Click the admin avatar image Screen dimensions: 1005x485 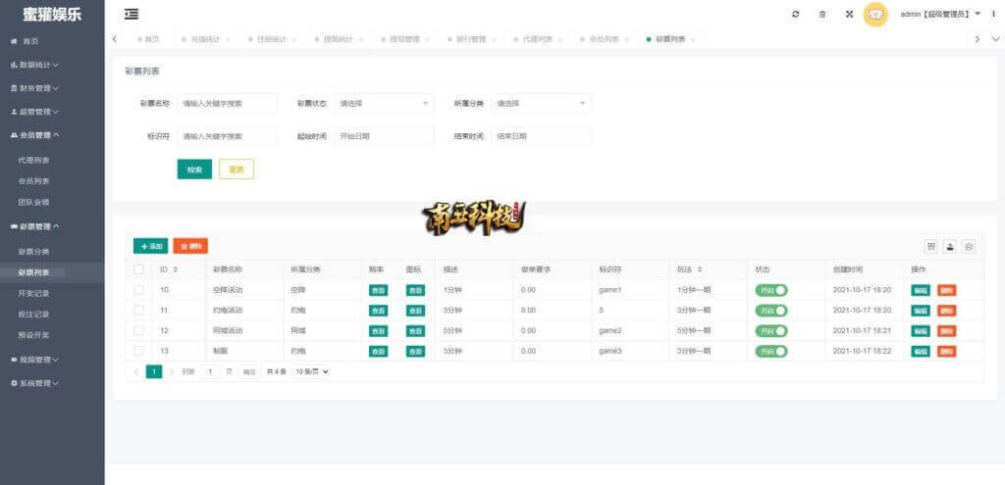875,14
